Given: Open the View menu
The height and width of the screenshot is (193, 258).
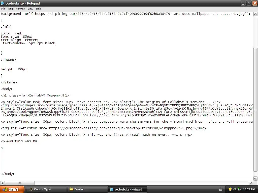Looking at the screenshot, I should (x=30, y=9).
